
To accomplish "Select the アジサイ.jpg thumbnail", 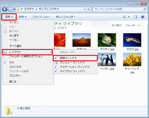I will pos(107,40).
